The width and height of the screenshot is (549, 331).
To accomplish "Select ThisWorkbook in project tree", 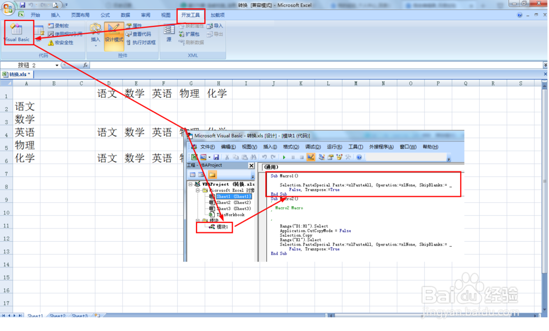I will (x=230, y=215).
